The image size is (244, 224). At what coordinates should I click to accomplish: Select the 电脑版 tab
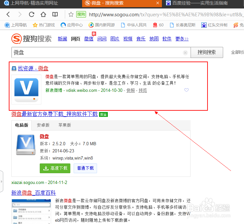pos(22,125)
